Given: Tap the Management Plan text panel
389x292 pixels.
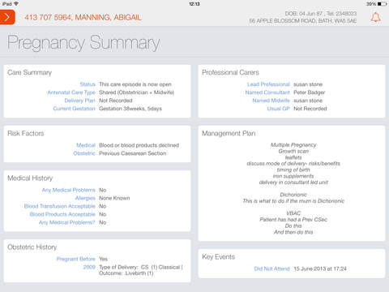Looking at the screenshot, I should coord(292,183).
